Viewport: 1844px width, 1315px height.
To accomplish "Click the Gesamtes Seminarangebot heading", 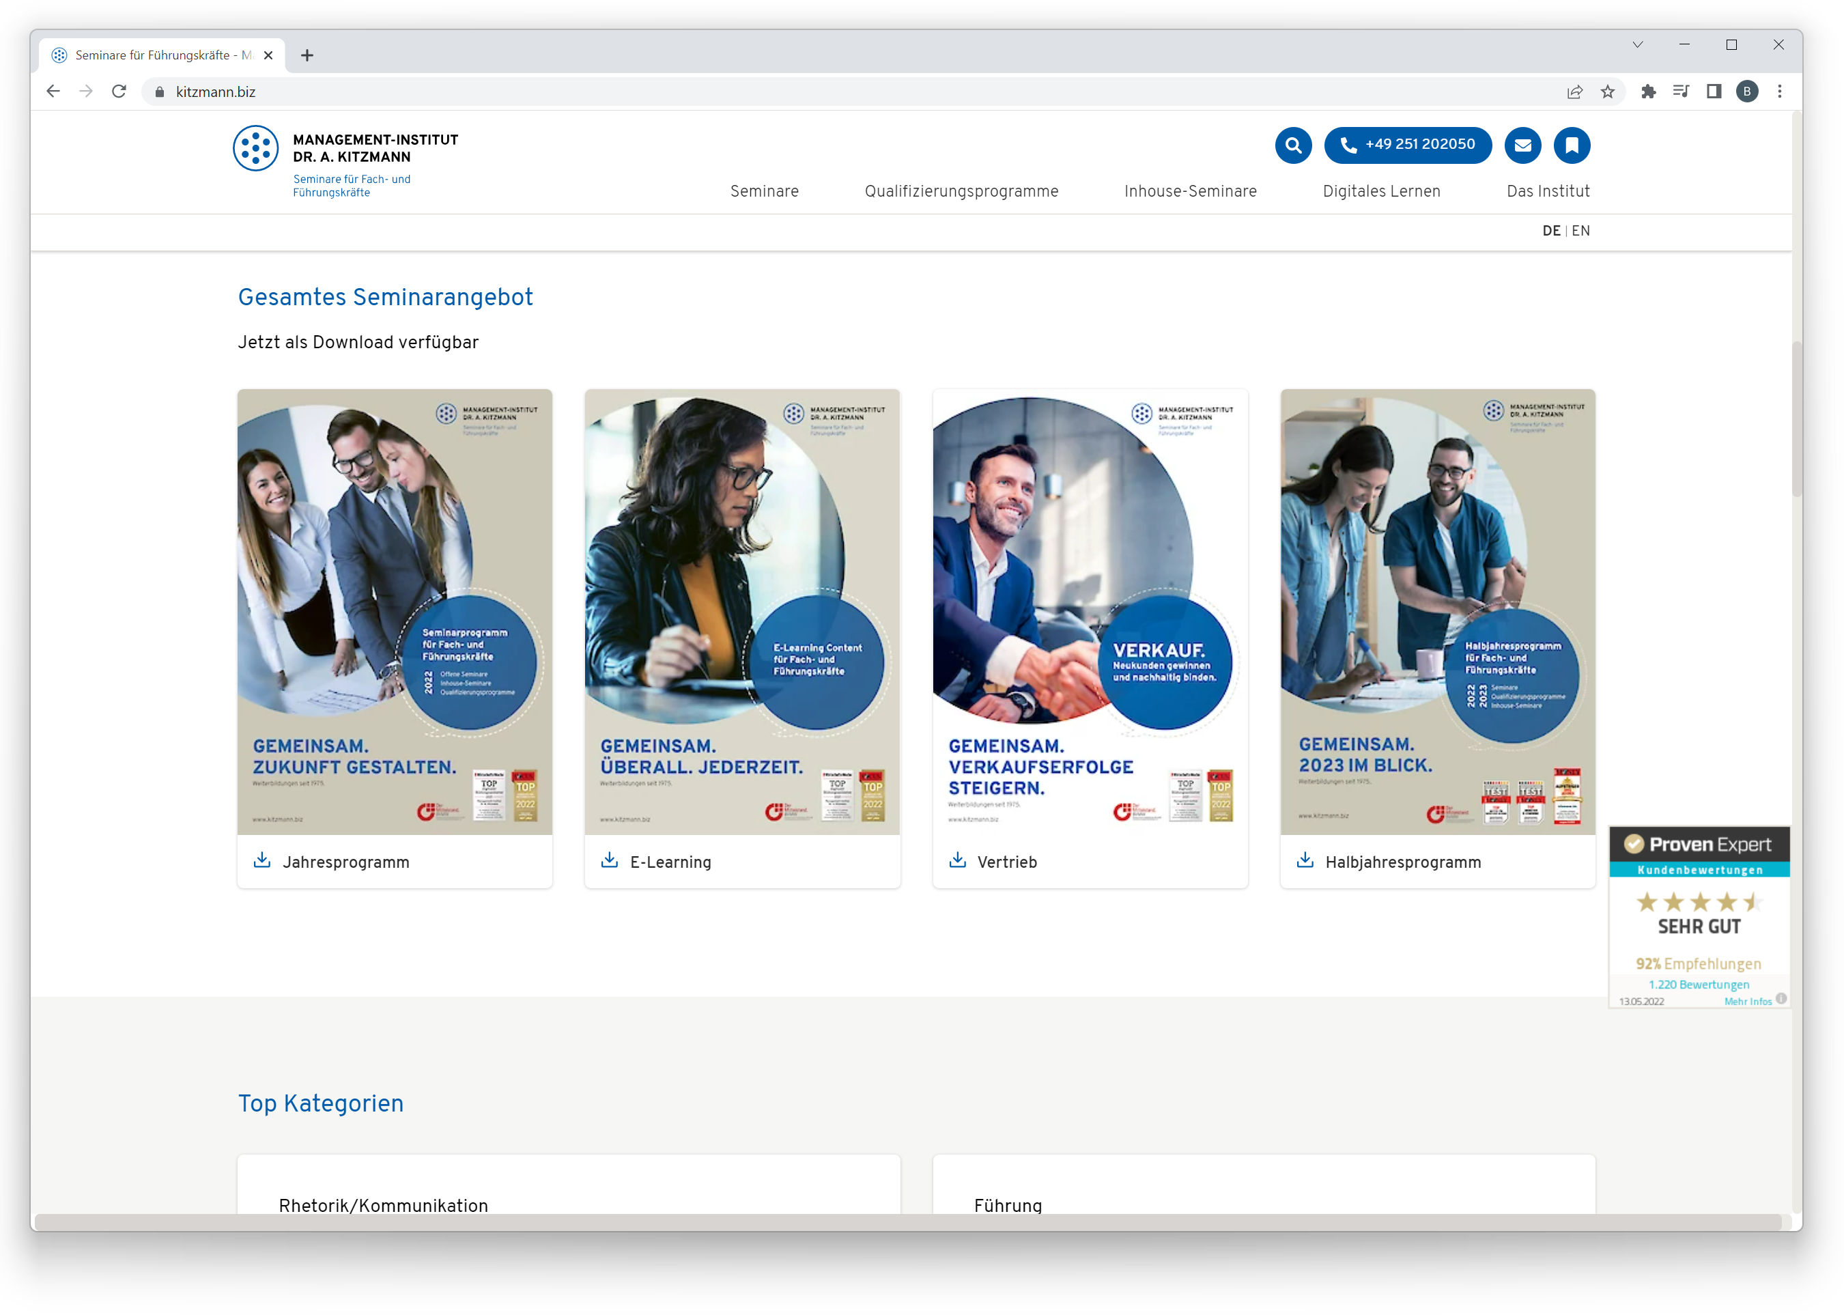I will (385, 297).
